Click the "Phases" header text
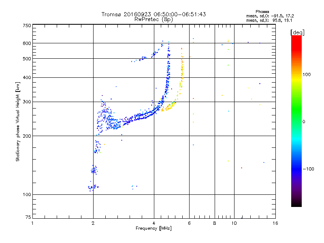Viewport: 324px width, 243px height. (x=262, y=12)
